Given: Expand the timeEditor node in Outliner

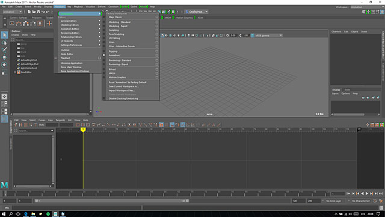Looking at the screenshot, I should point(15,72).
